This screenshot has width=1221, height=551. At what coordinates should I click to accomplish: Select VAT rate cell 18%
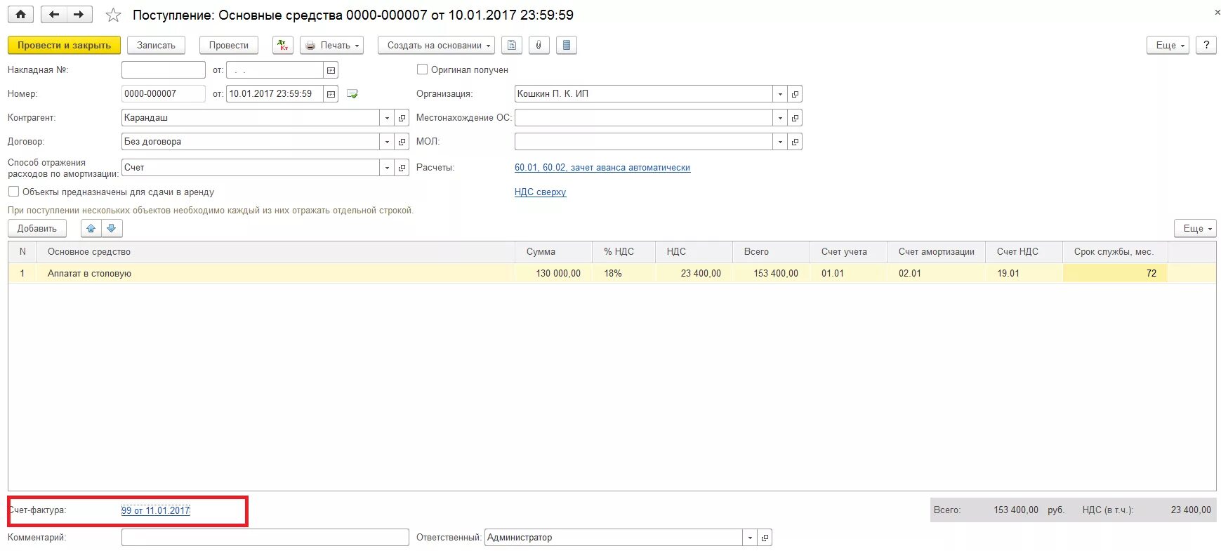(x=623, y=274)
